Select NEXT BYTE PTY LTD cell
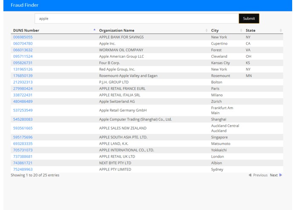Screen dimensions: 296x210 [x=115, y=163]
